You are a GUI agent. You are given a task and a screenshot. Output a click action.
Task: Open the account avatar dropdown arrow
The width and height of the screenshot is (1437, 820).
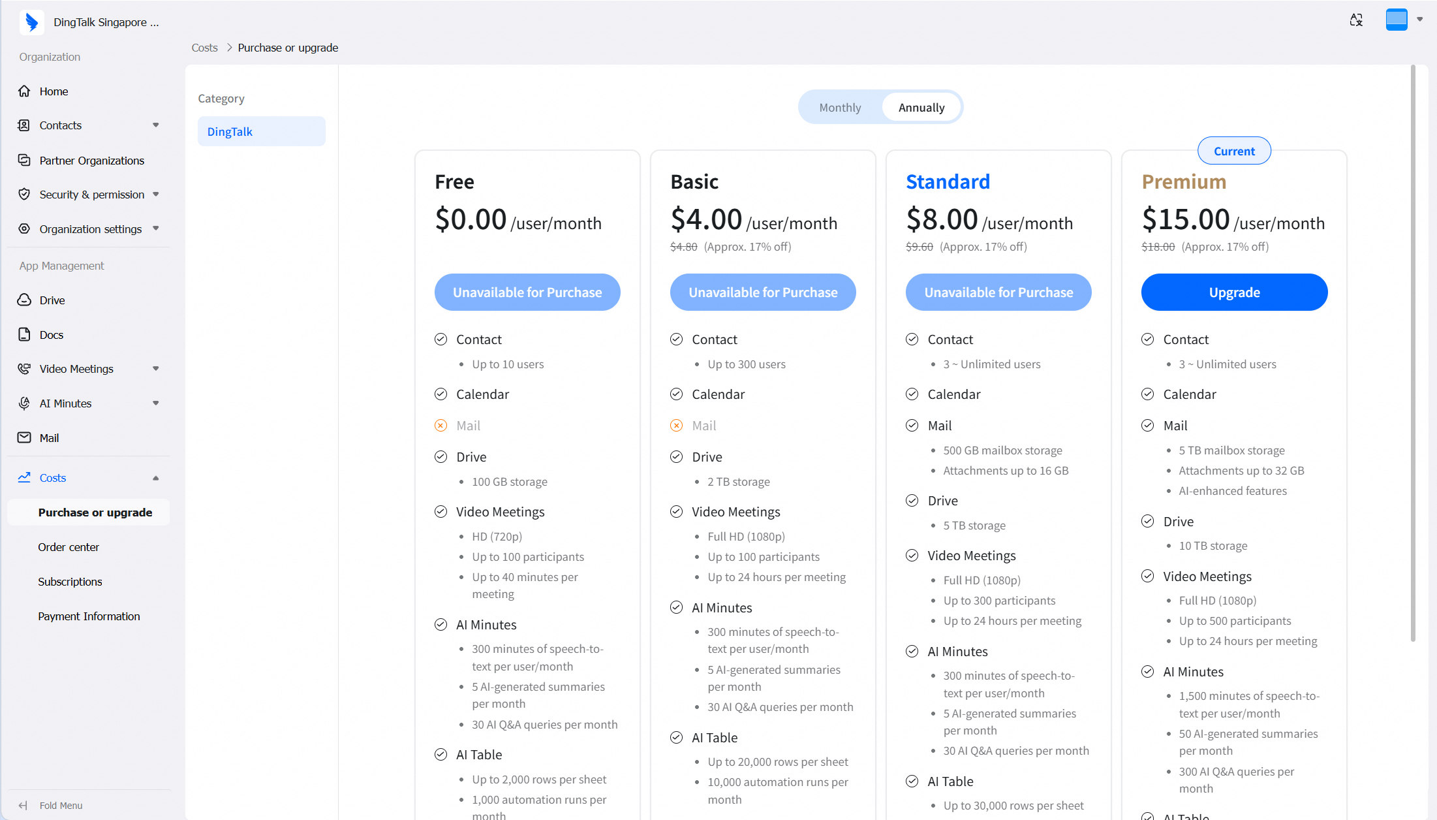1419,20
